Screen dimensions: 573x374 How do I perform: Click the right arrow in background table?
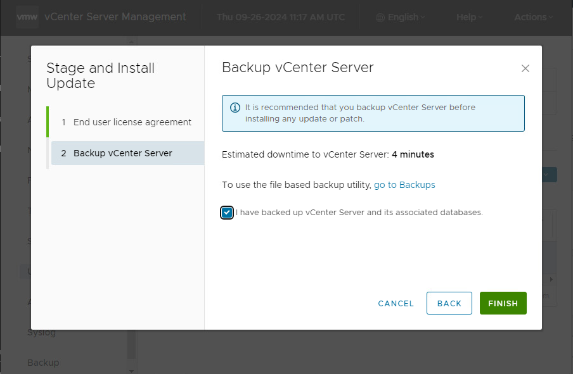[x=551, y=279]
